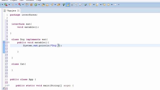The width and height of the screenshot is (160, 90).
Task: Select the *App.java editor tab
Action: (x=11, y=10)
